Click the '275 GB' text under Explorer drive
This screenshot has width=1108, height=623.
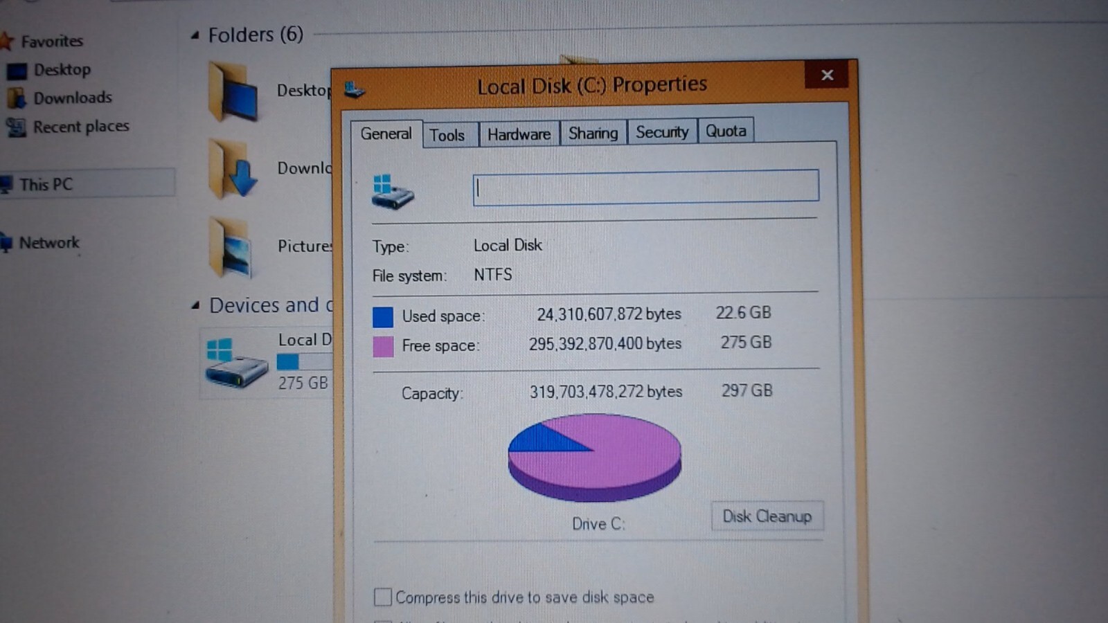pos(303,383)
